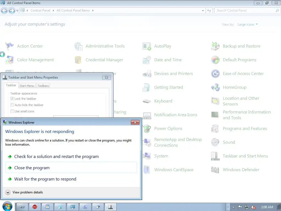Open the Administrative Tools icon
Viewport: 281px width, 211px height.
pyautogui.click(x=78, y=46)
